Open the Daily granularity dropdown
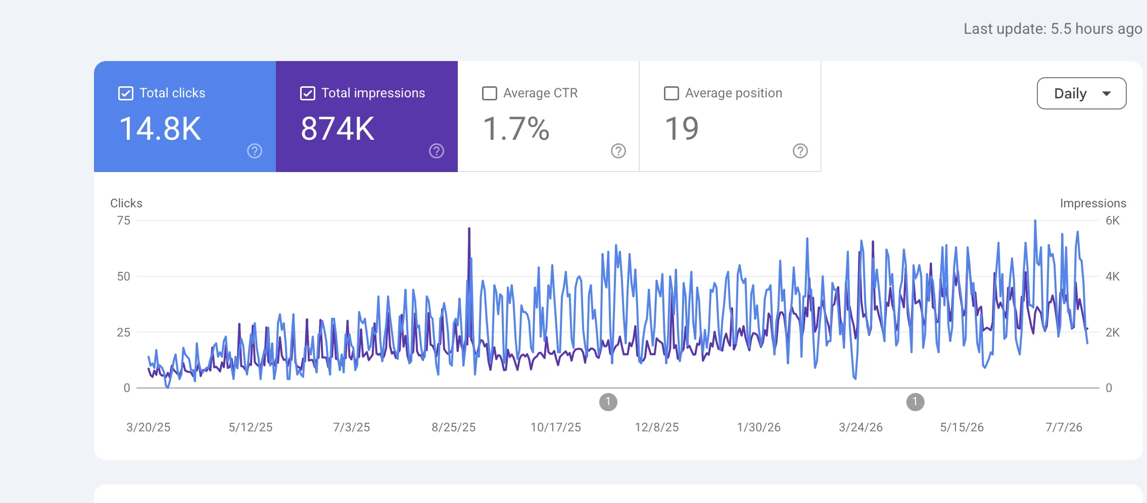The image size is (1147, 503). coord(1081,93)
